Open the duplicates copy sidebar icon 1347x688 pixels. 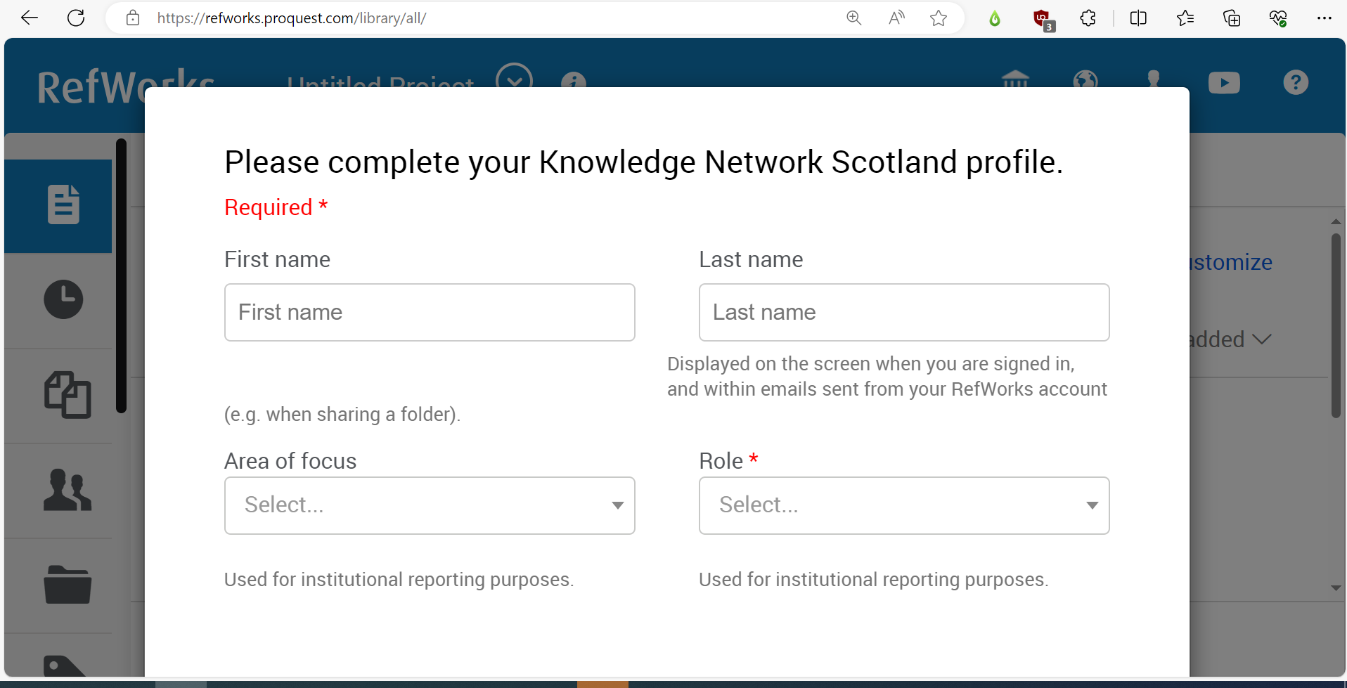click(x=67, y=395)
